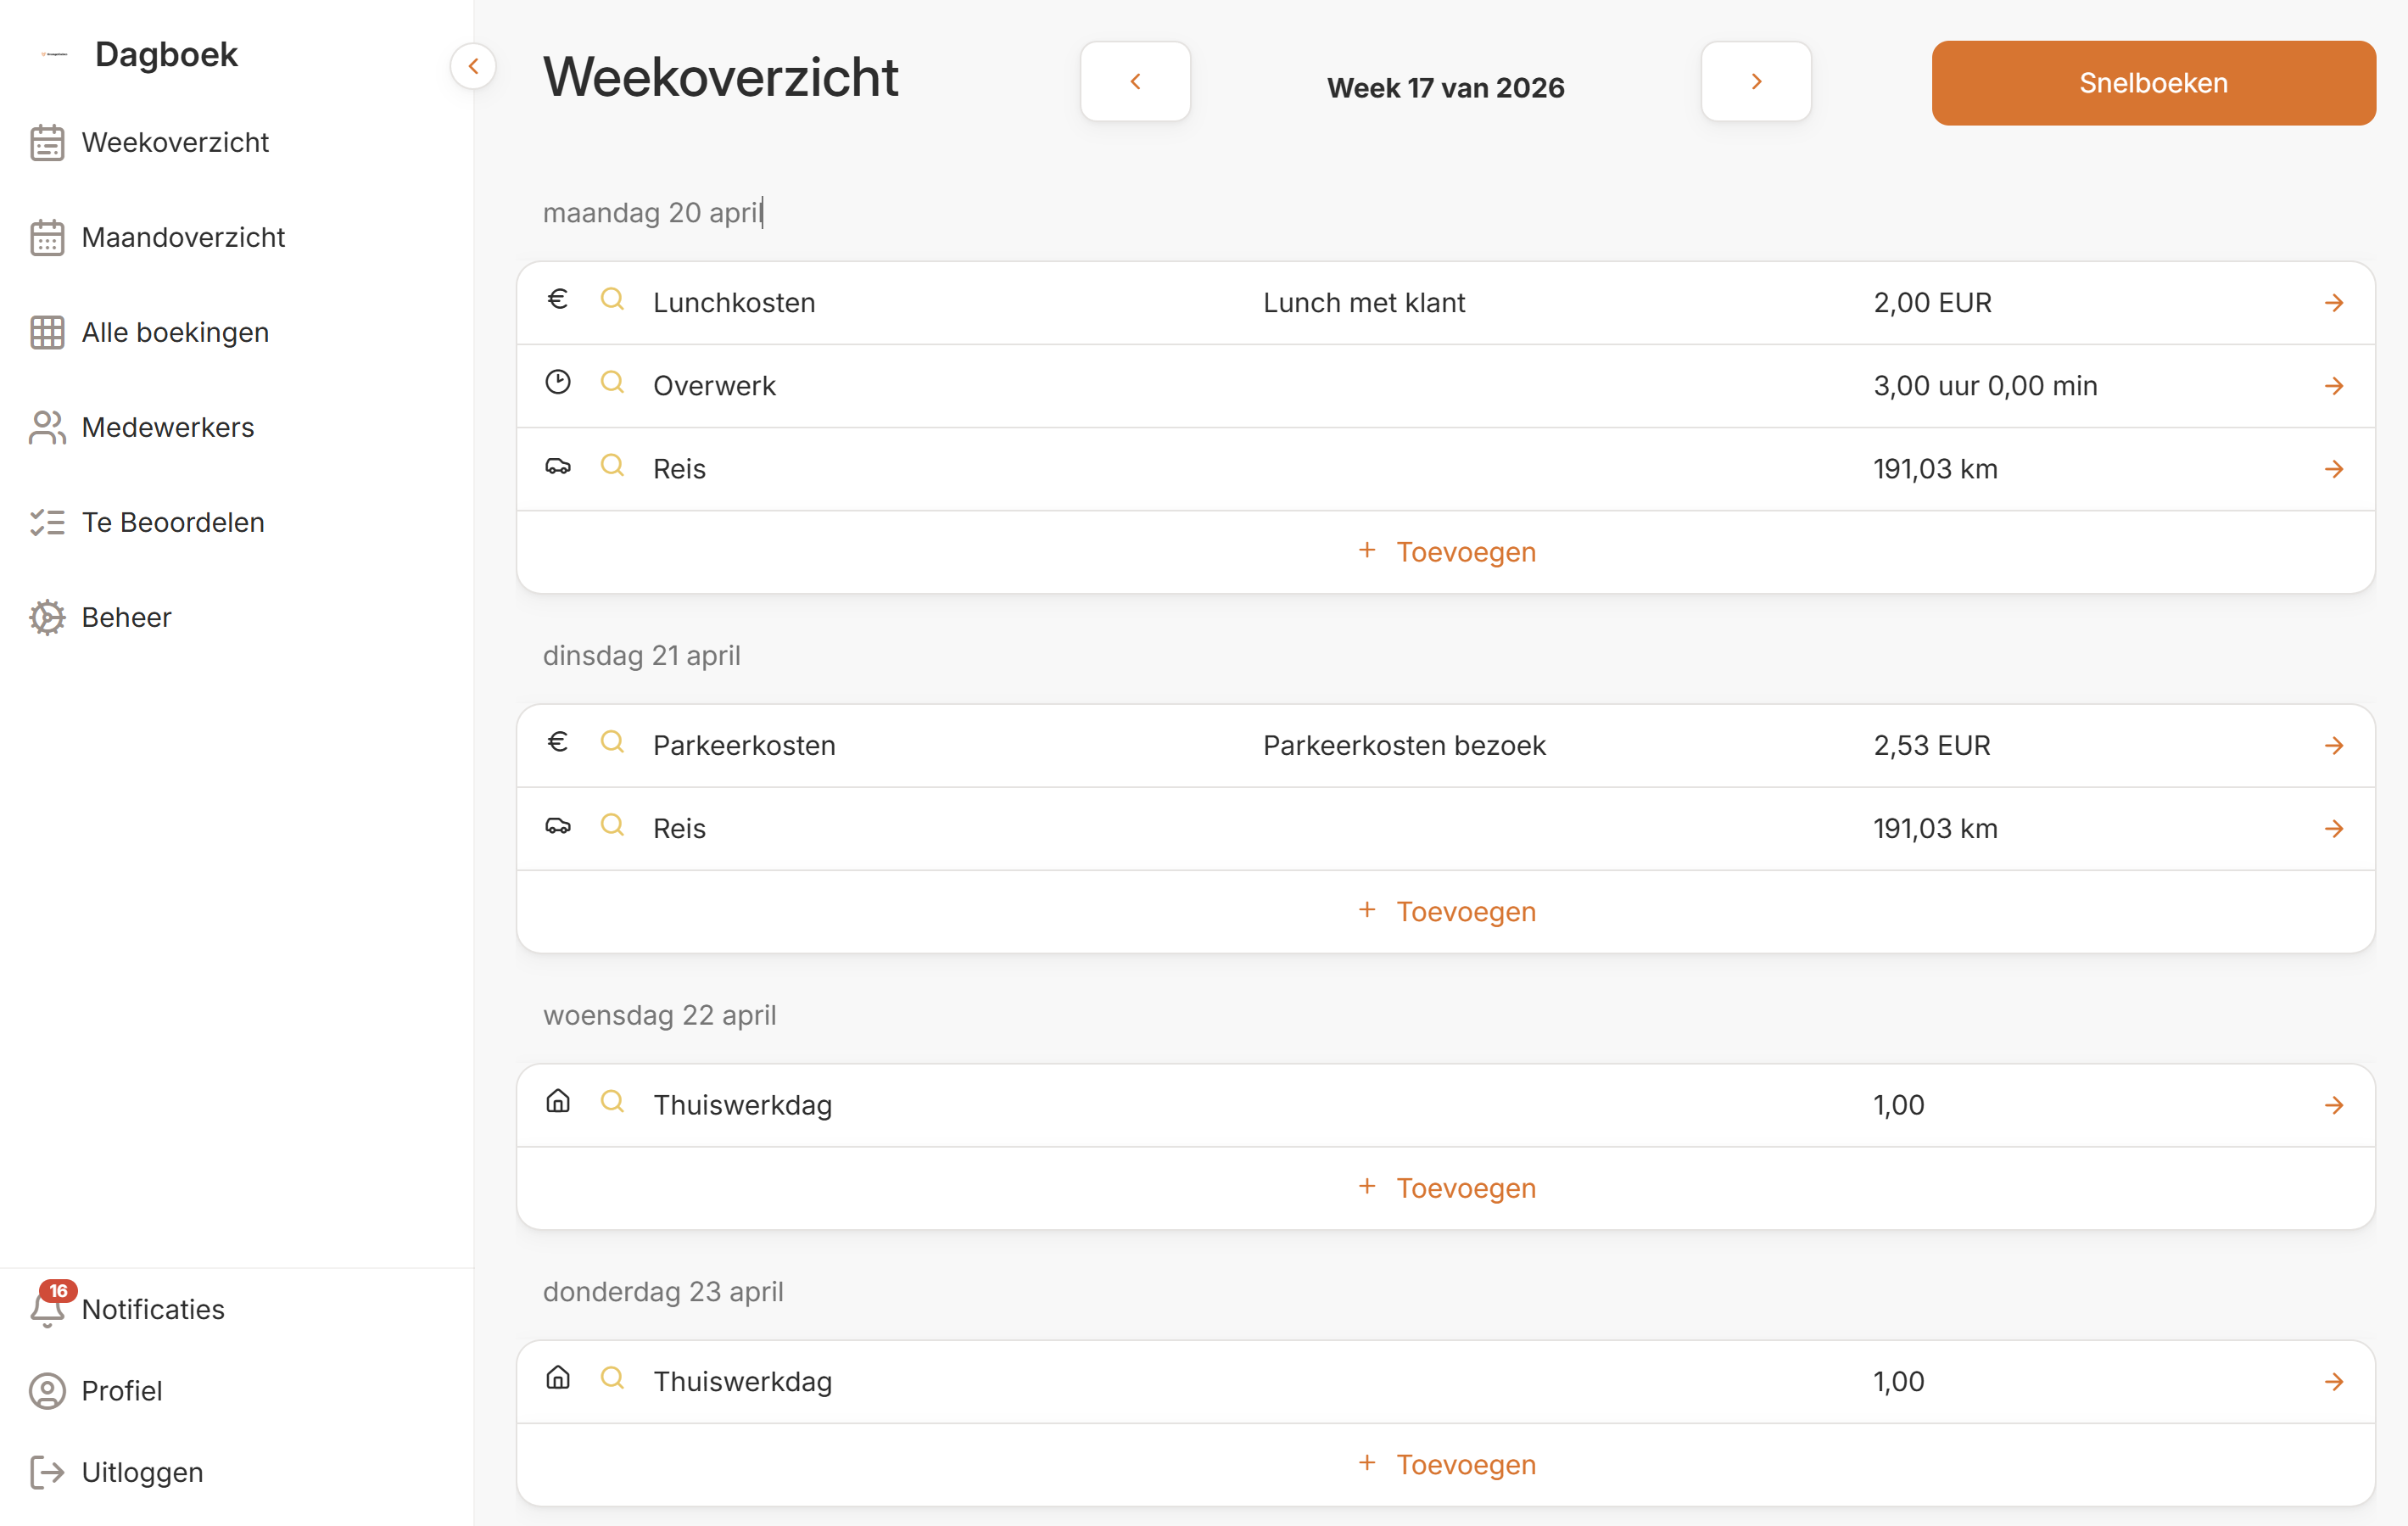This screenshot has width=2408, height=1526.
Task: Click the Dagboek title in the sidebar
Action: point(166,55)
